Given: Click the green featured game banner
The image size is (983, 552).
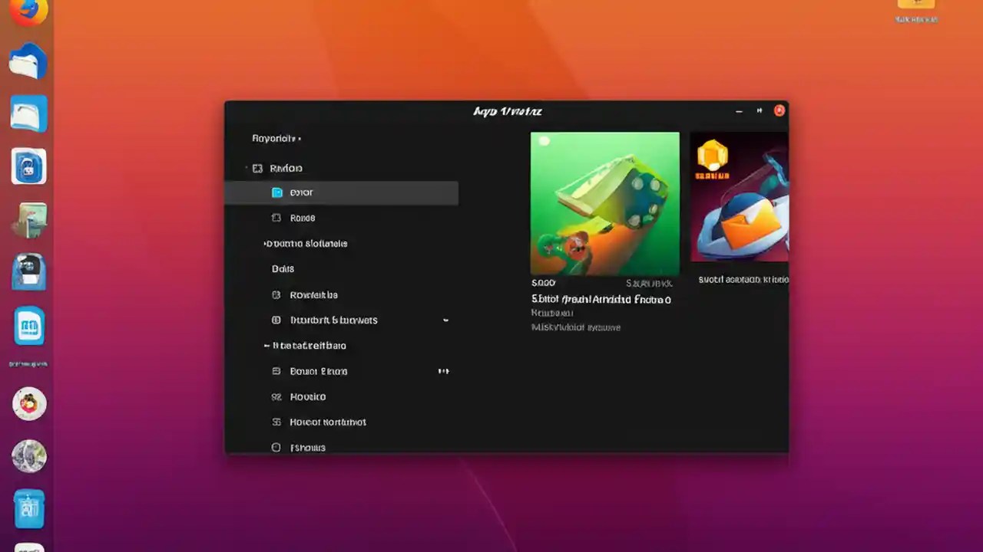Looking at the screenshot, I should [x=604, y=203].
